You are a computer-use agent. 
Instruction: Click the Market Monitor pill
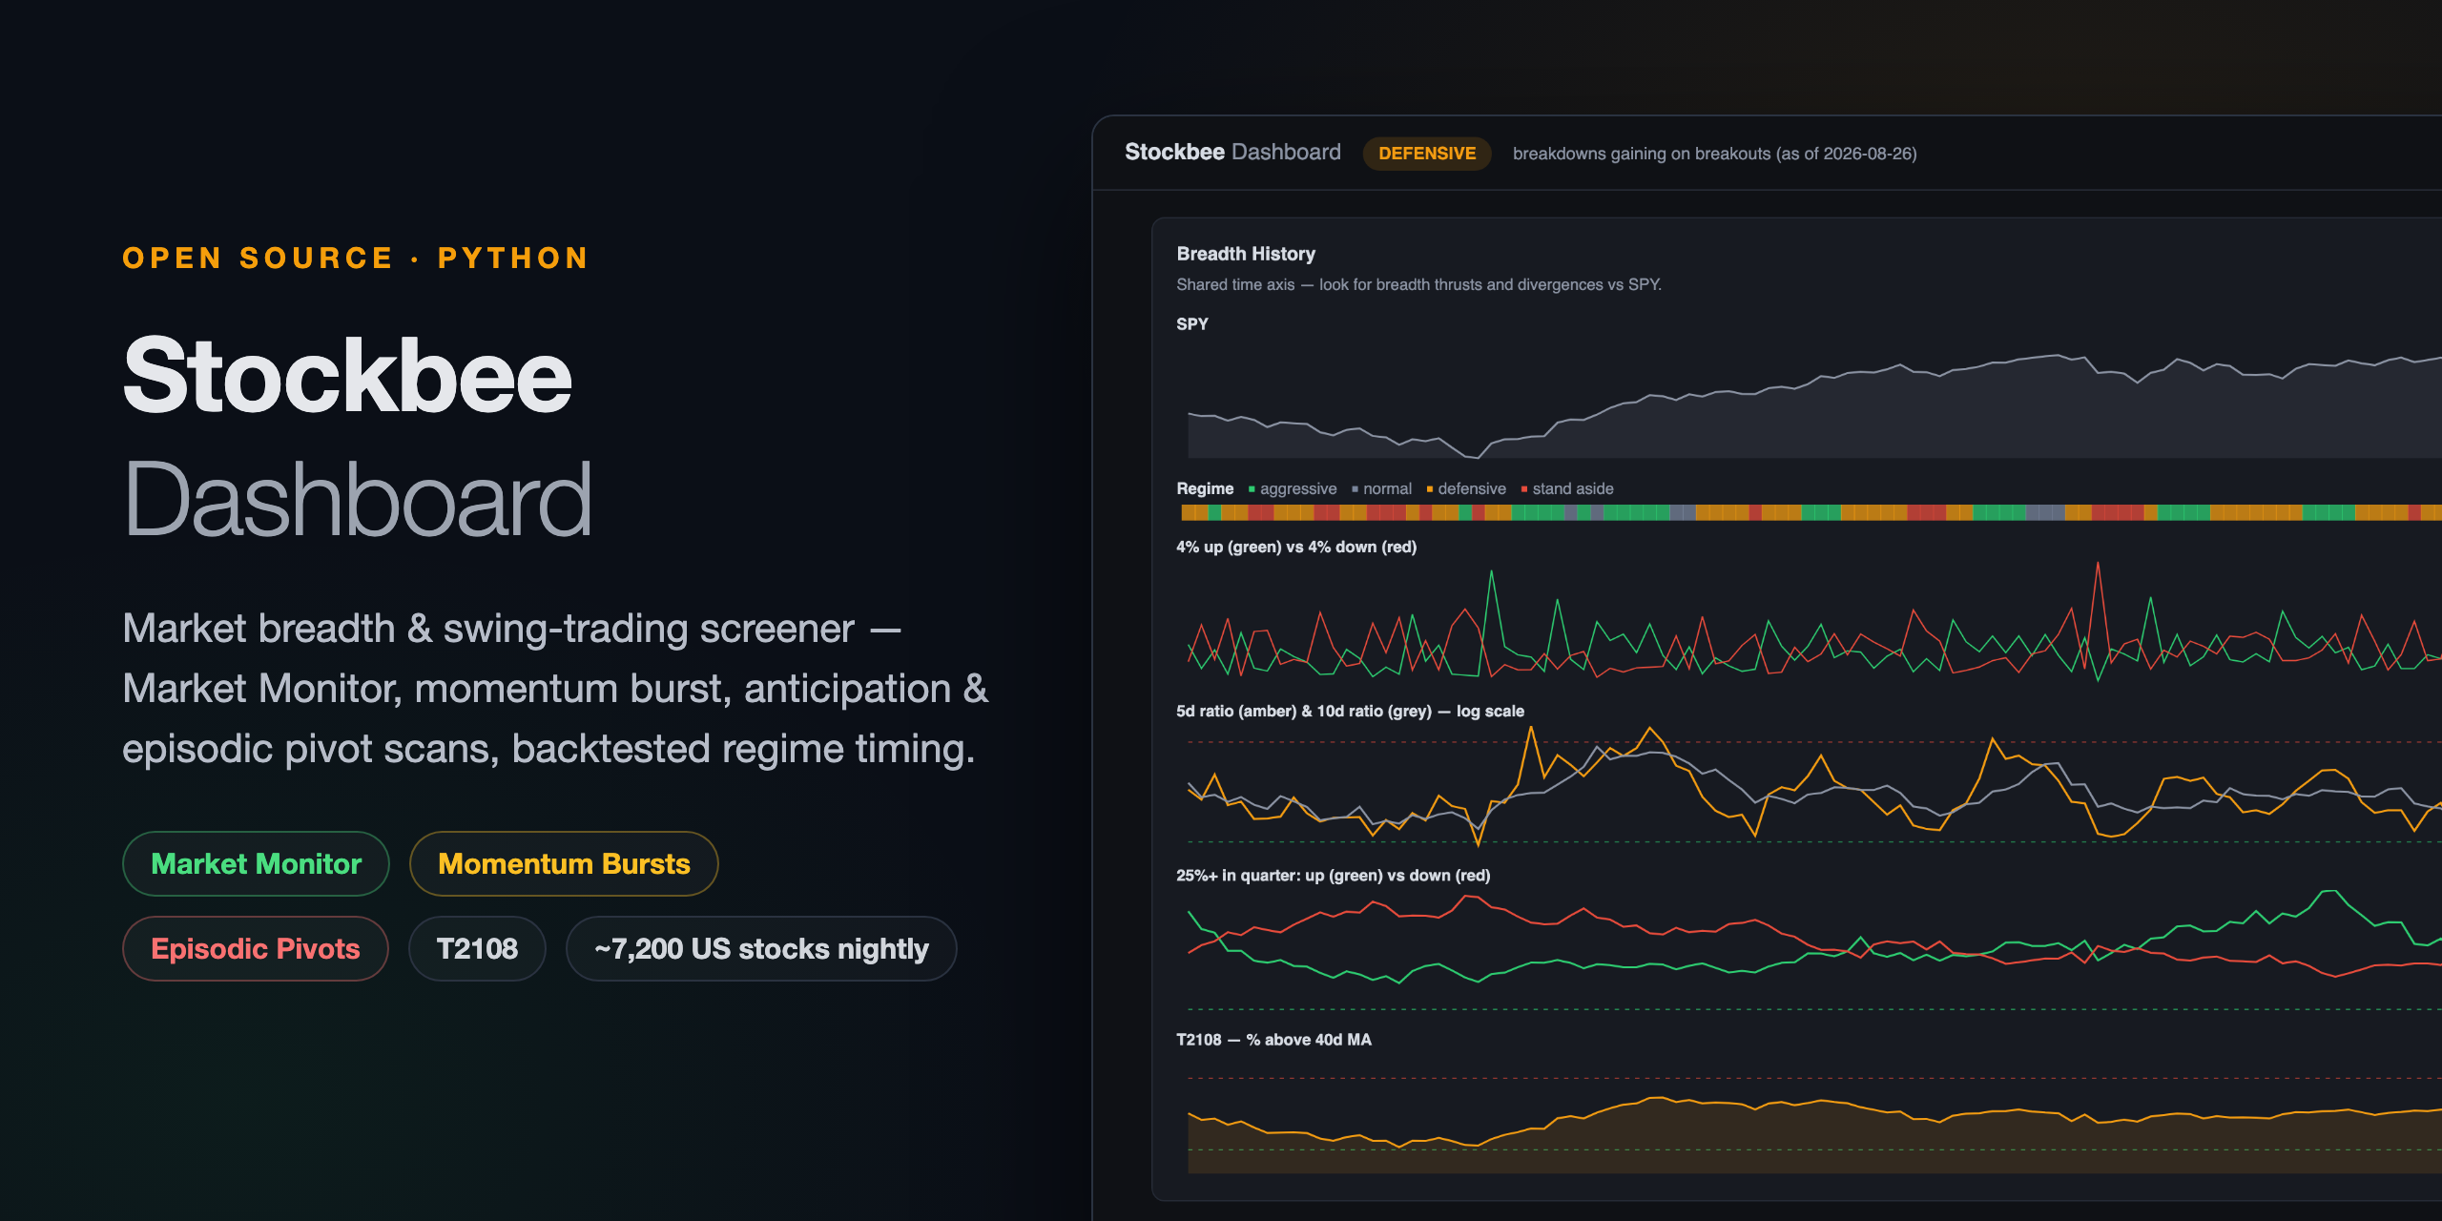[256, 863]
